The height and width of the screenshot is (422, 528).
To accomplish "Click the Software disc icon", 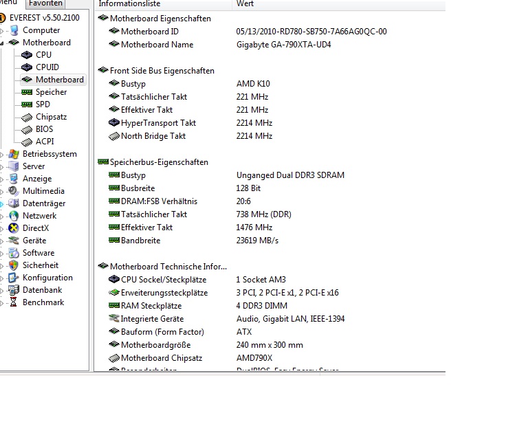I will [x=14, y=253].
